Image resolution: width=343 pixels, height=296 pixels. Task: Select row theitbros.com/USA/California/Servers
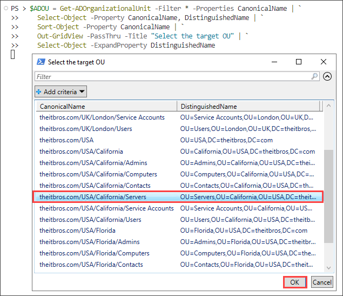click(x=179, y=197)
